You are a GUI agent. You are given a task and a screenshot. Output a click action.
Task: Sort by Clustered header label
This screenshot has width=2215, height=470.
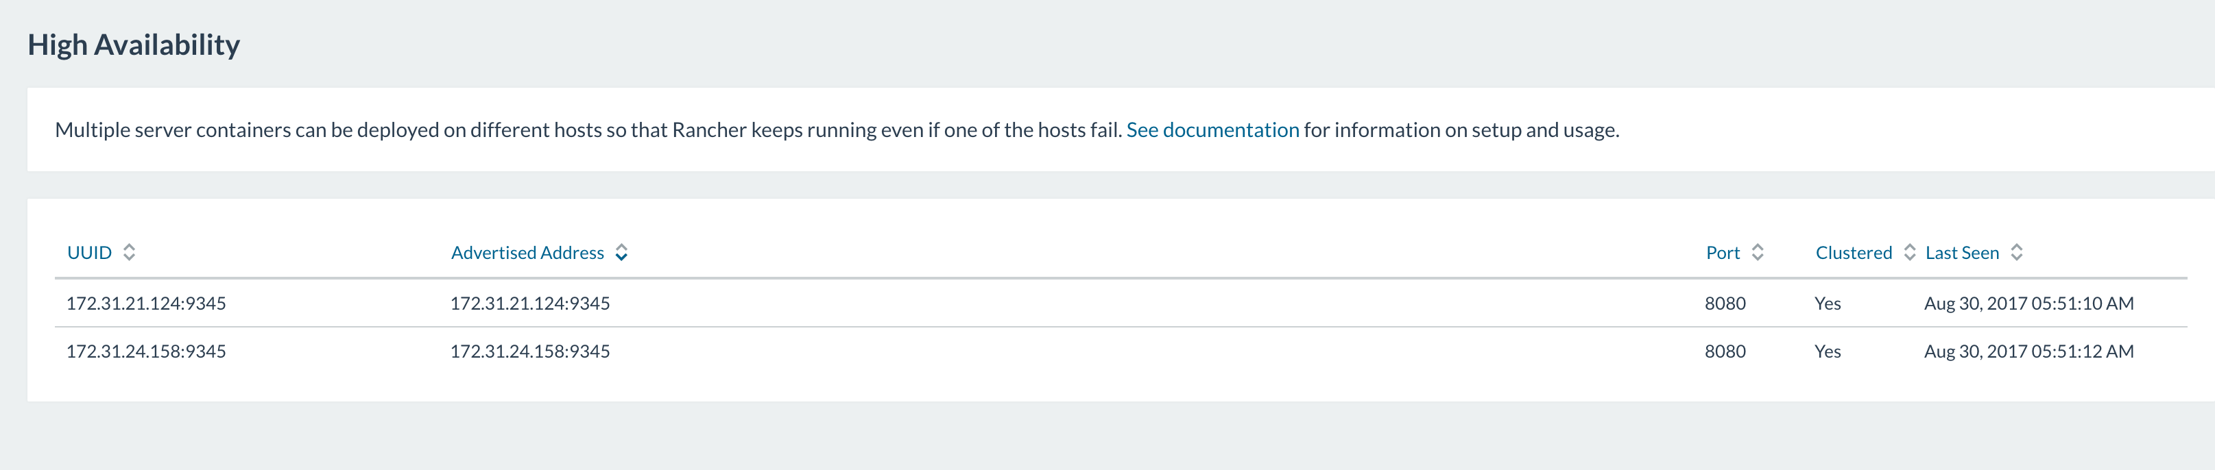tap(1853, 253)
